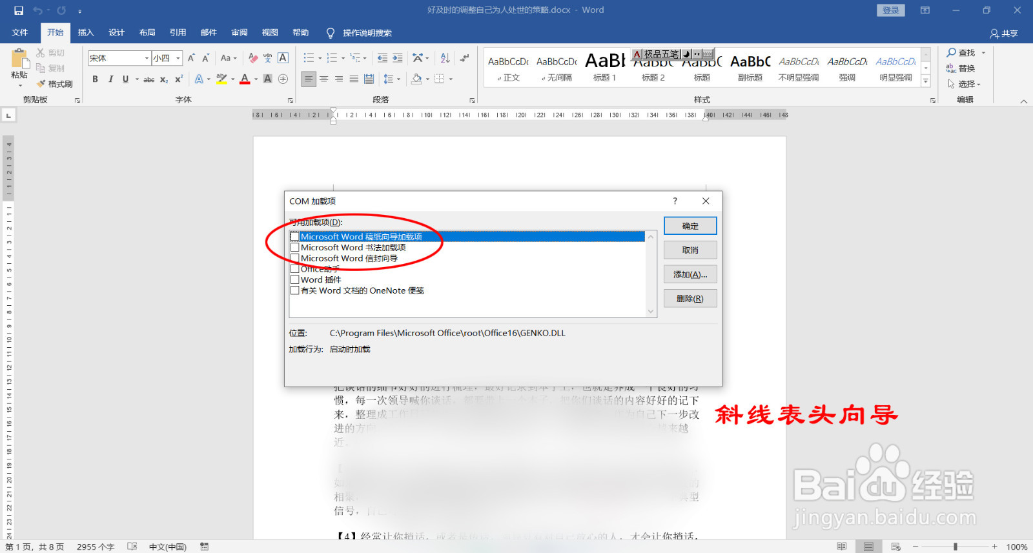
Task: Click the COM dialog help question mark
Action: (x=675, y=201)
